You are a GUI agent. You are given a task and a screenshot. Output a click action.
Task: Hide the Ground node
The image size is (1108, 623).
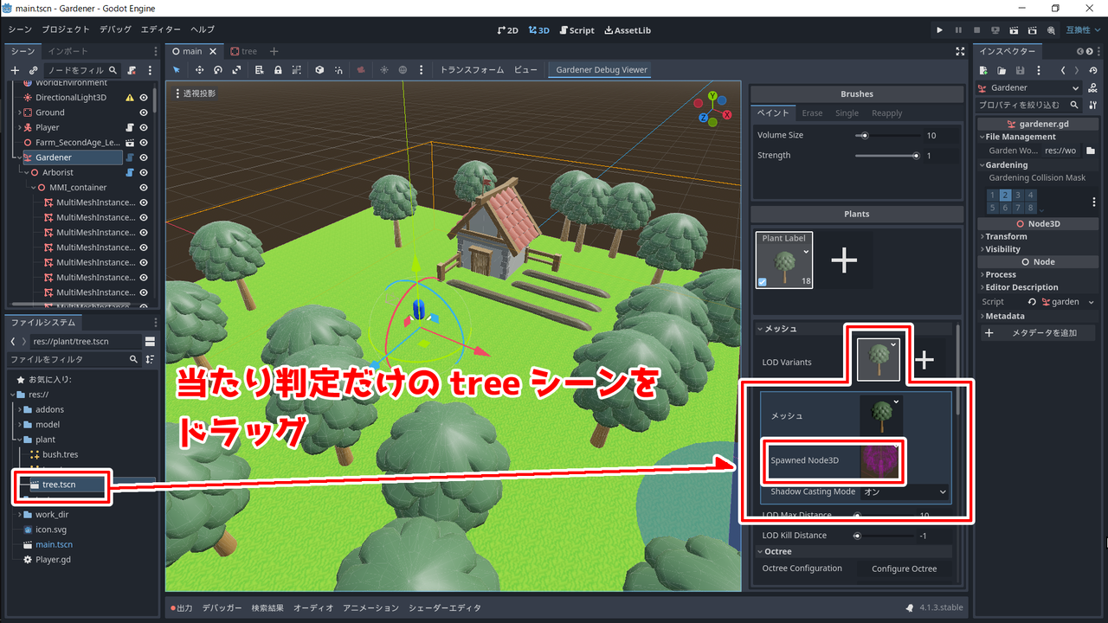coord(144,112)
